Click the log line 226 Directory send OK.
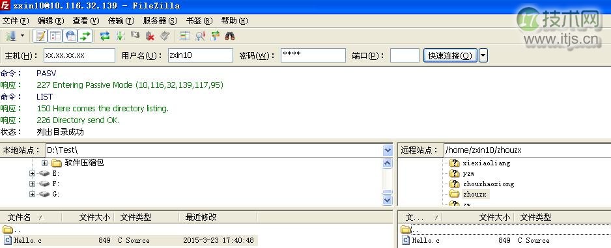Screen dimensions: 611x248 (78, 120)
